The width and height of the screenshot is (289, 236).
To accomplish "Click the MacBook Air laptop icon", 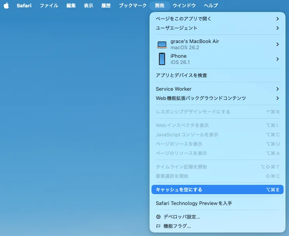I will [162, 45].
